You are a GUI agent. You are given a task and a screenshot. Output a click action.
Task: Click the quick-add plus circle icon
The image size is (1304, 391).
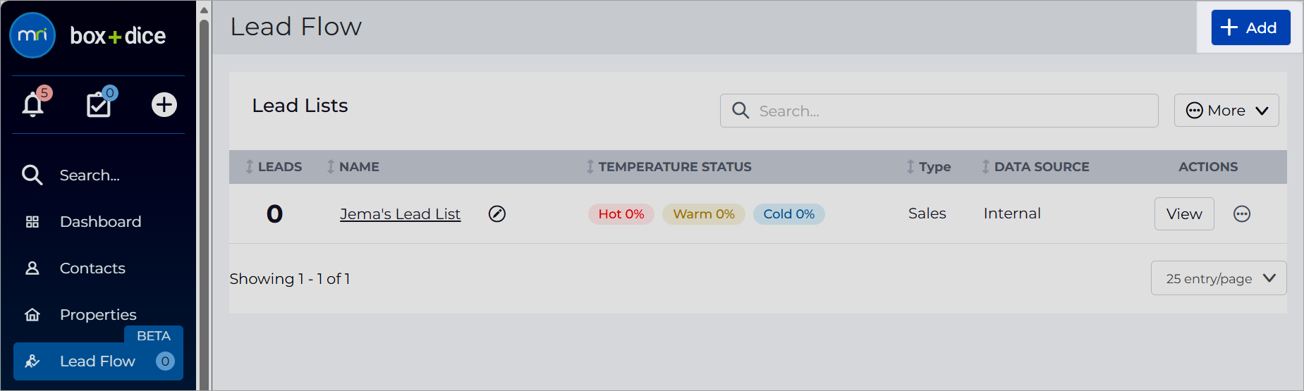coord(164,105)
